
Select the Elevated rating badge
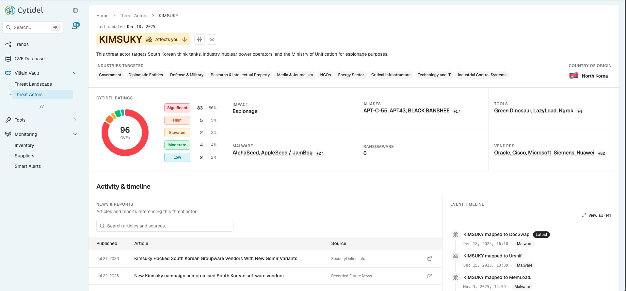click(177, 133)
